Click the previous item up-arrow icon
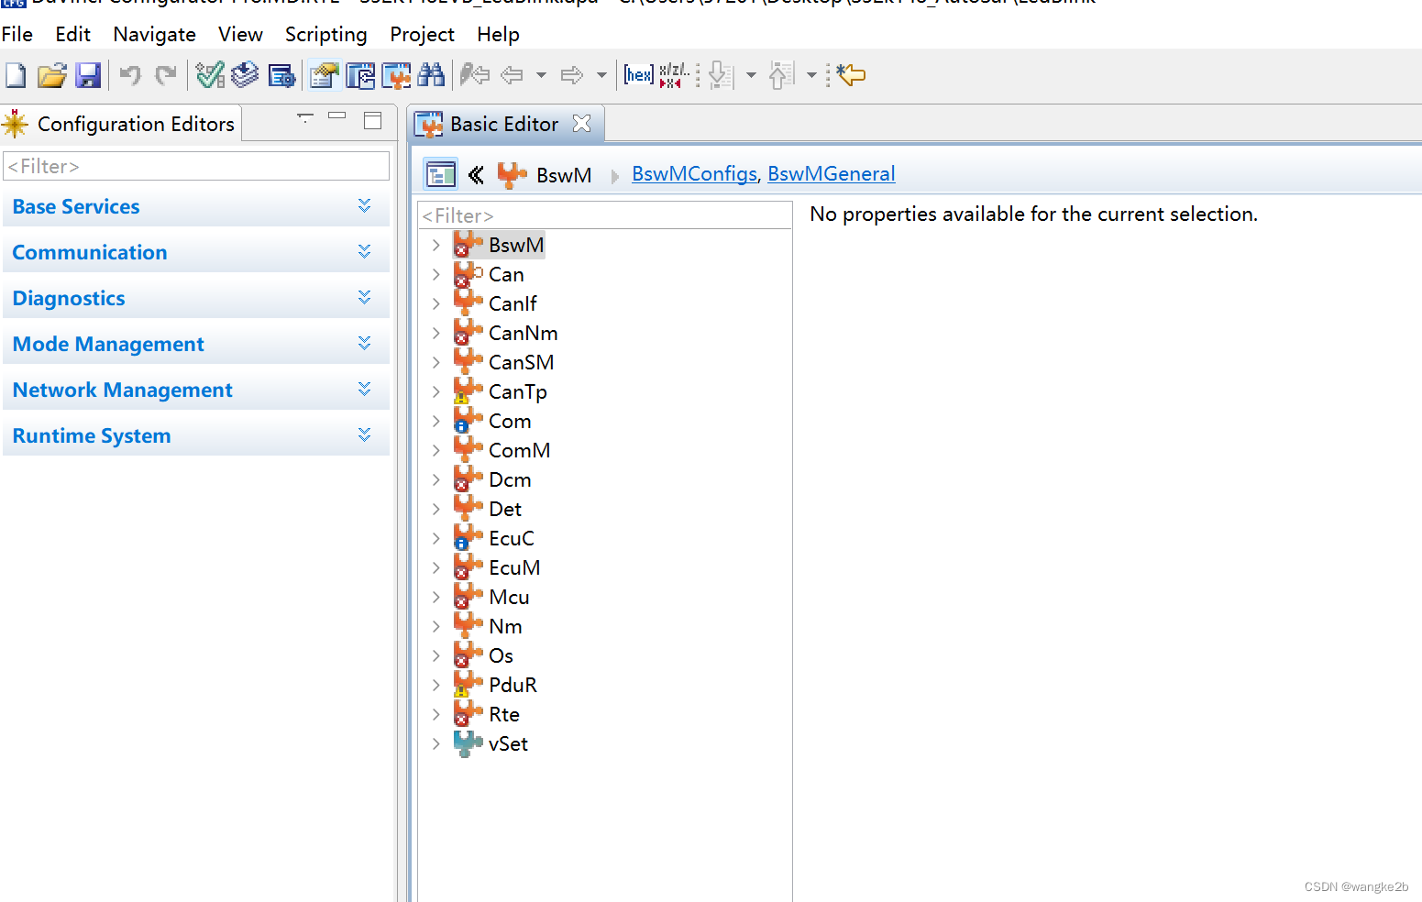Viewport: 1422px width, 902px height. point(781,75)
